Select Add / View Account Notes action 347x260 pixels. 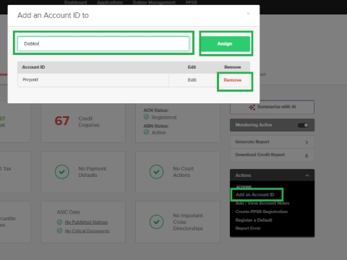pos(262,203)
